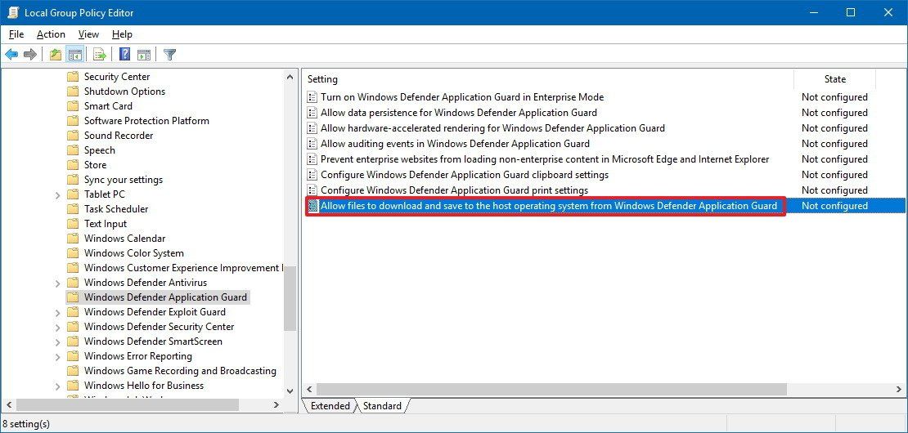Select Windows Defender Application Guard folder

[165, 297]
